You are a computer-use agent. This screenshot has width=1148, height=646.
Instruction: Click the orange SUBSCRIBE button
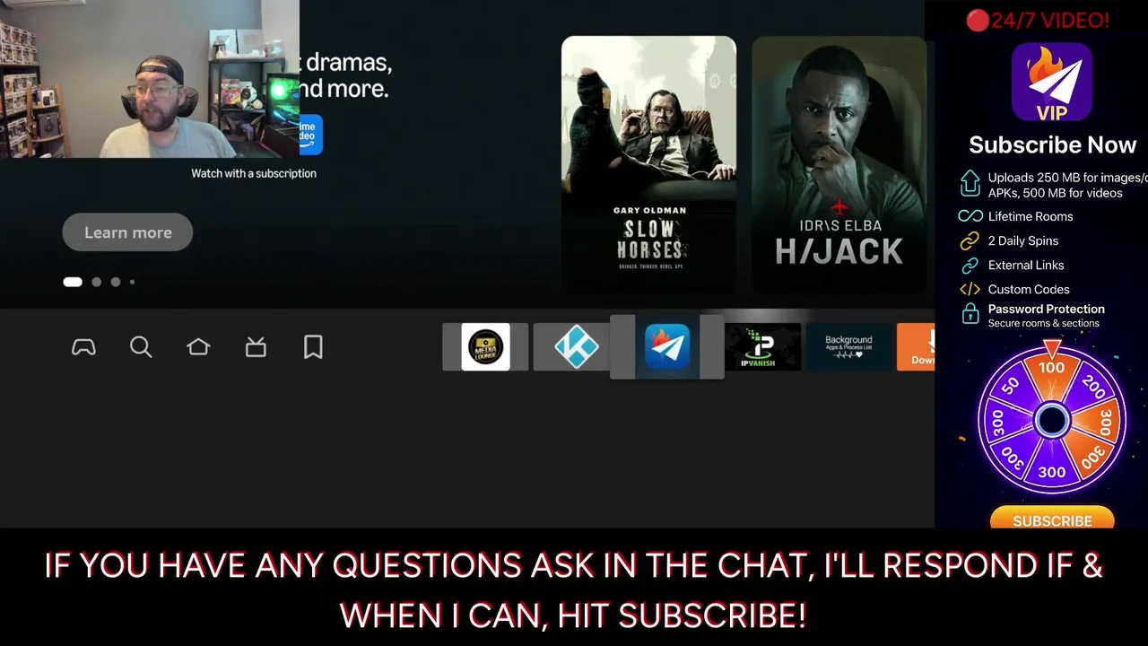(1052, 519)
